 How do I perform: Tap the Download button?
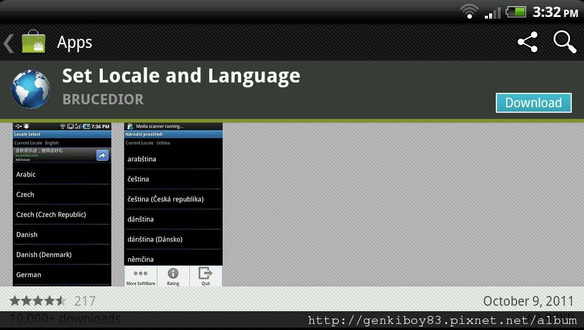coord(534,103)
